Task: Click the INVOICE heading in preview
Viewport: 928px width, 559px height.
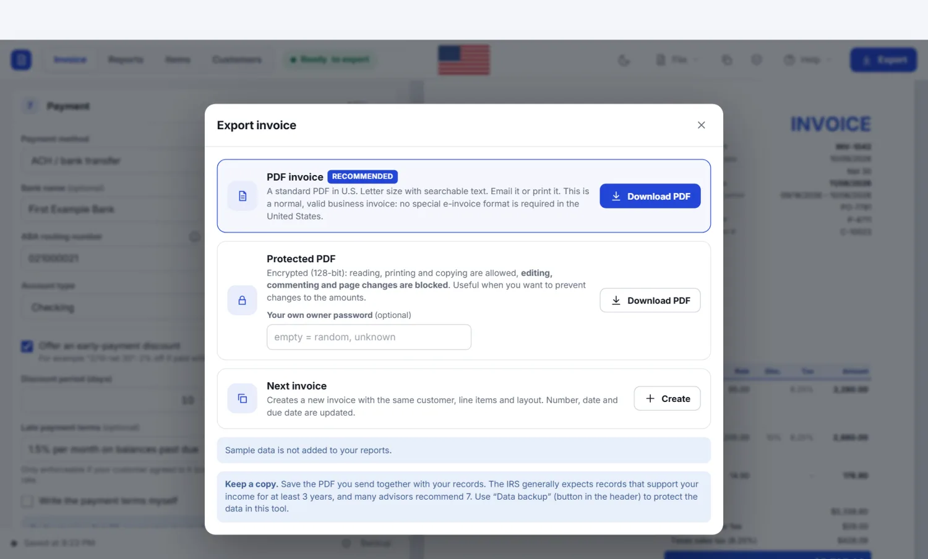Action: (x=831, y=124)
